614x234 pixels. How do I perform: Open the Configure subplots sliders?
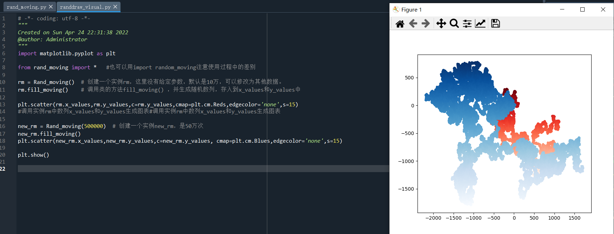tap(467, 23)
